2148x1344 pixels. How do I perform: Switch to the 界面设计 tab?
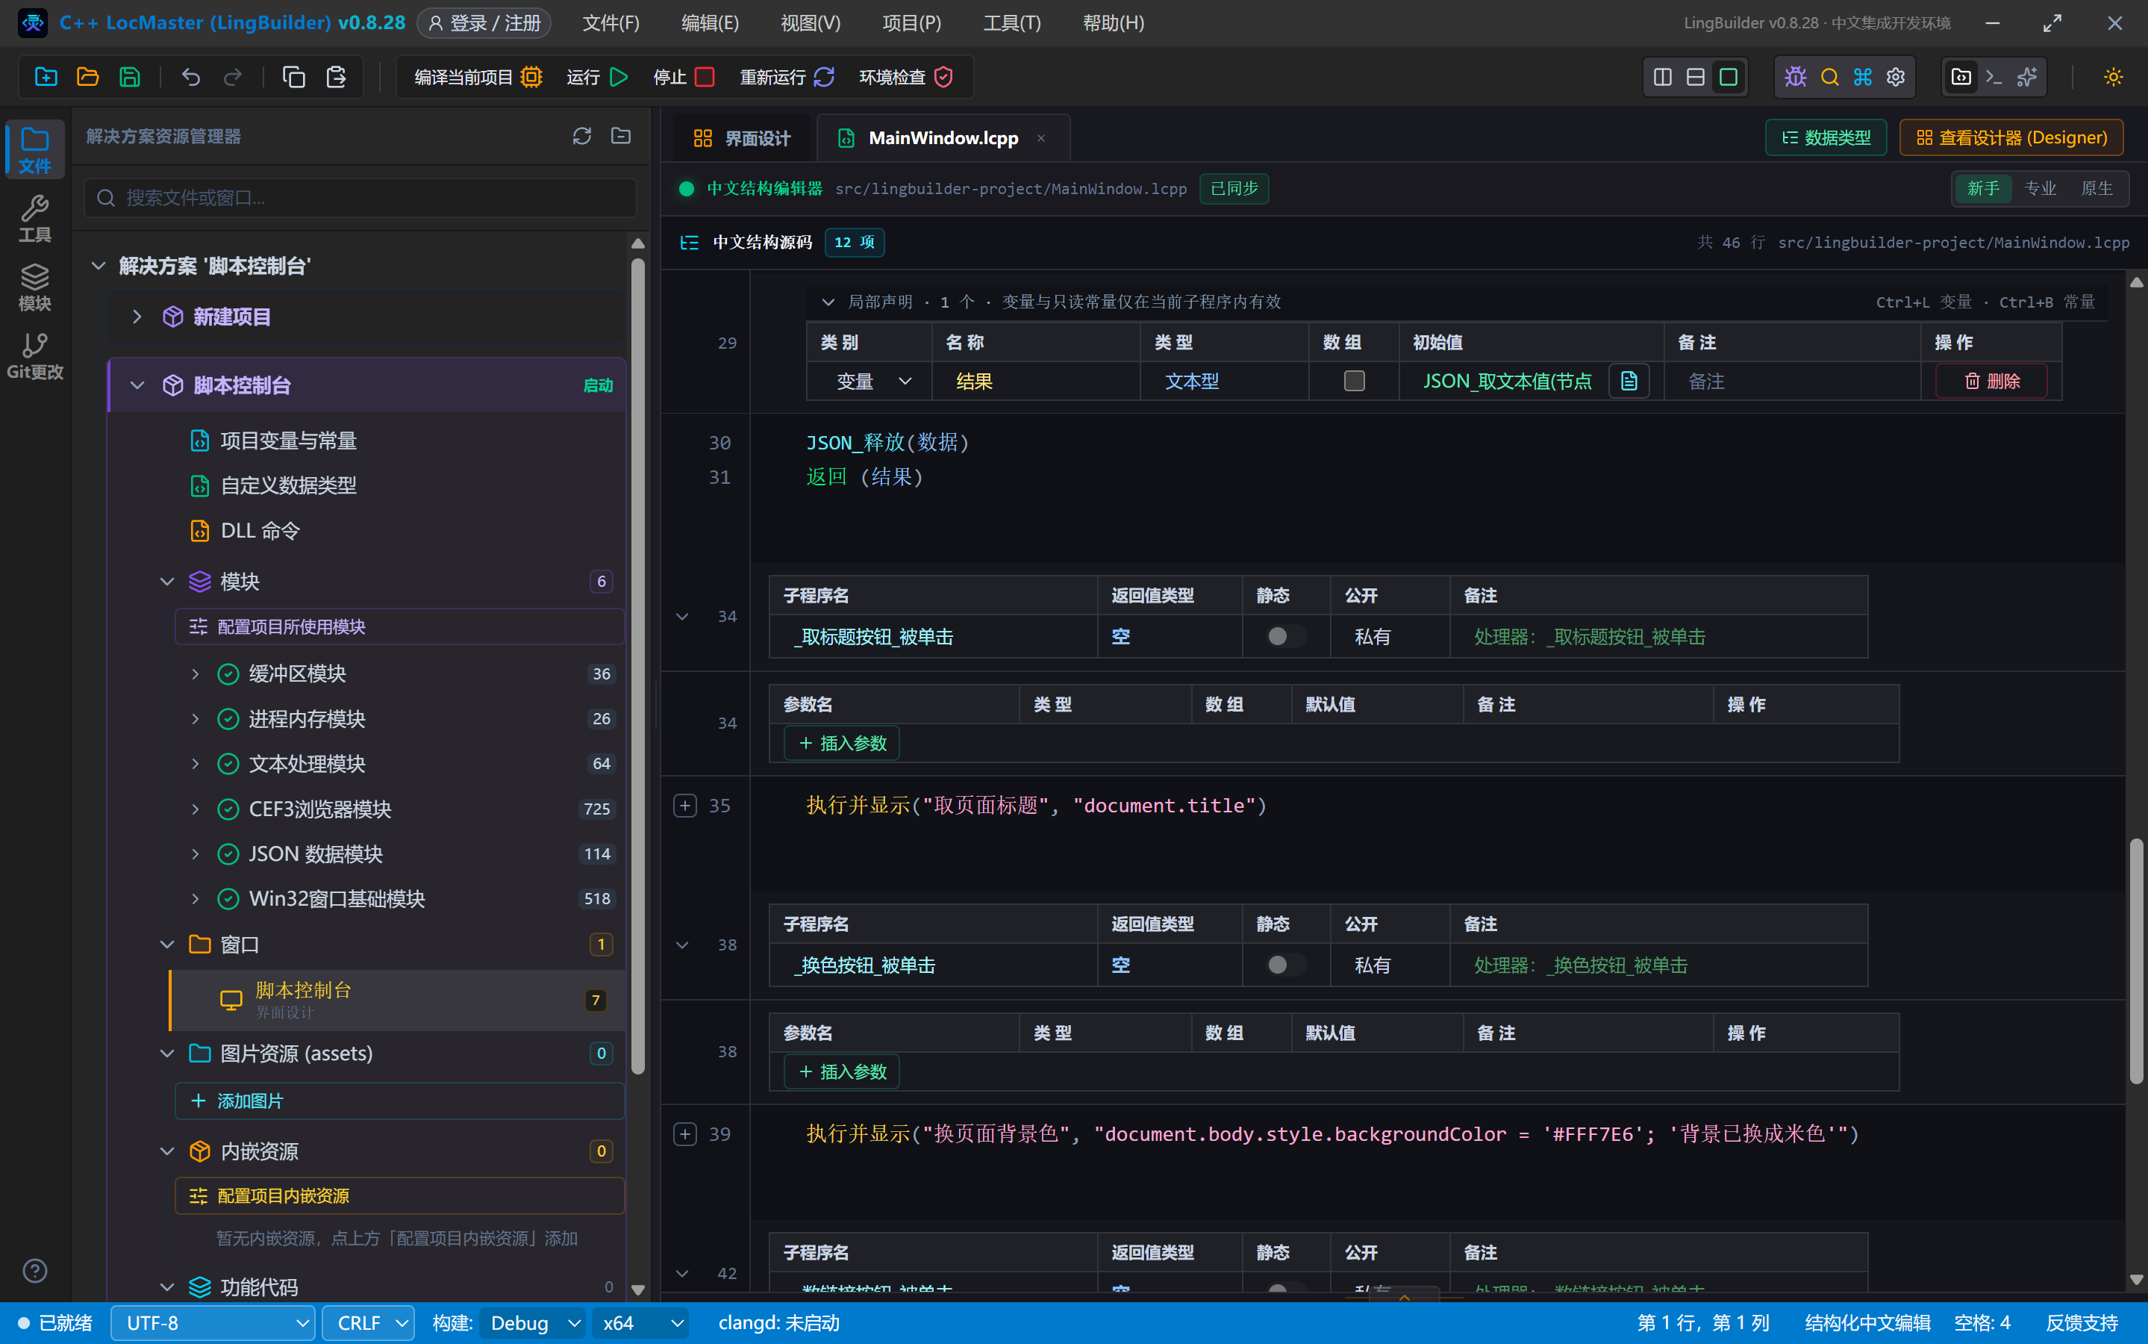pos(743,138)
